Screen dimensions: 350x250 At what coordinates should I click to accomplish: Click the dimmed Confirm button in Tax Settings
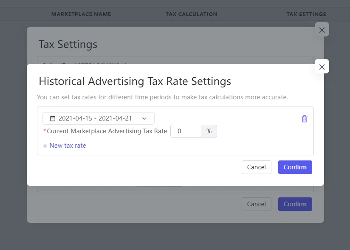pyautogui.click(x=295, y=204)
